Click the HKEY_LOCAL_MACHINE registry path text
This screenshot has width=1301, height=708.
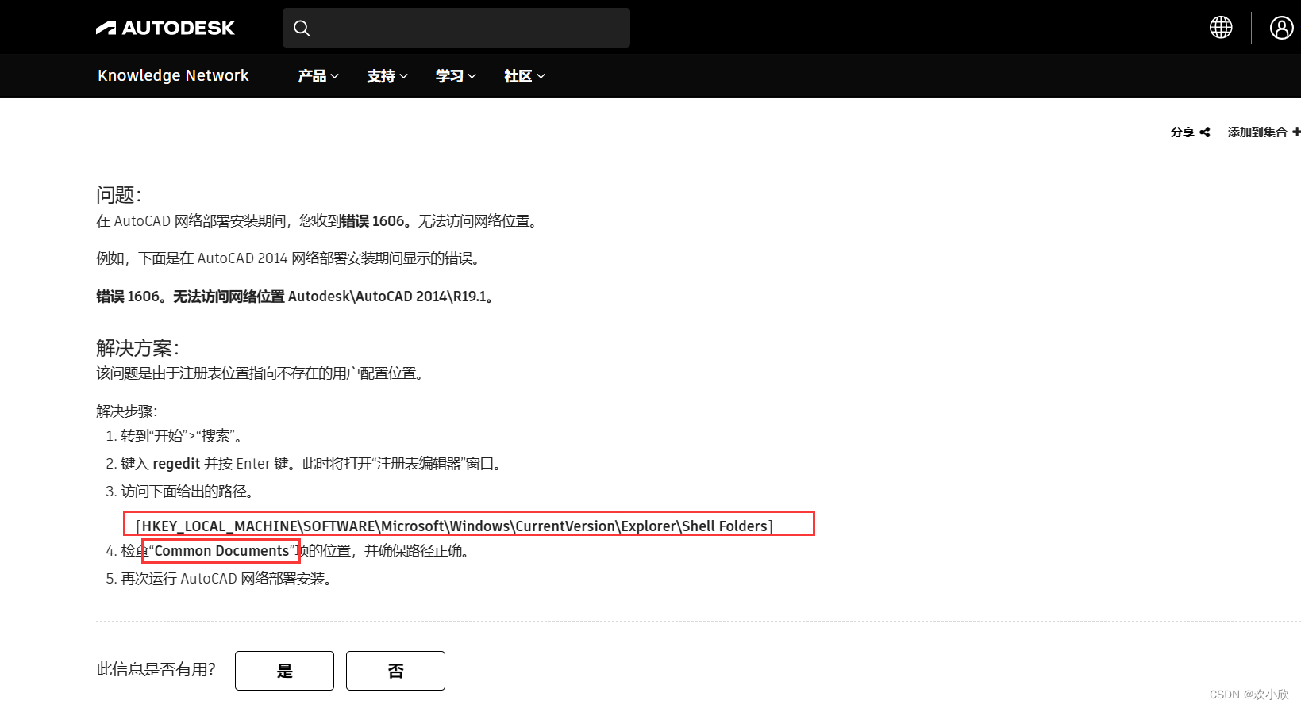(454, 526)
